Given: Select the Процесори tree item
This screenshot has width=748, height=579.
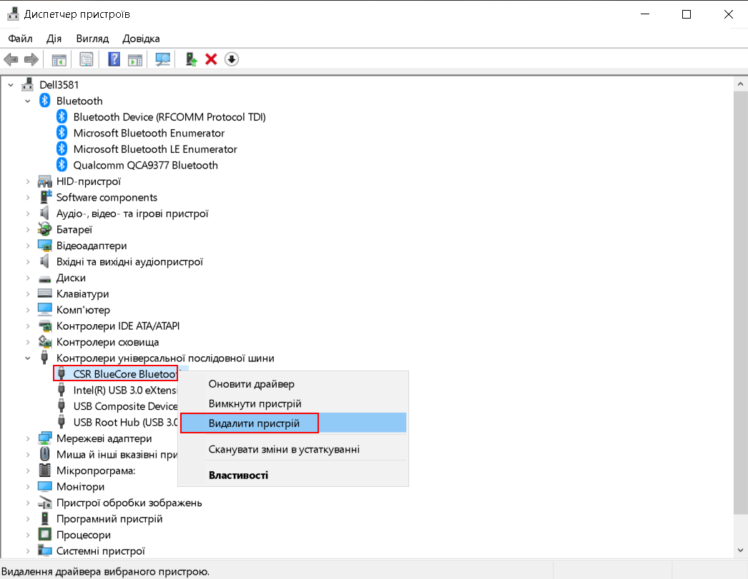Looking at the screenshot, I should coord(83,535).
